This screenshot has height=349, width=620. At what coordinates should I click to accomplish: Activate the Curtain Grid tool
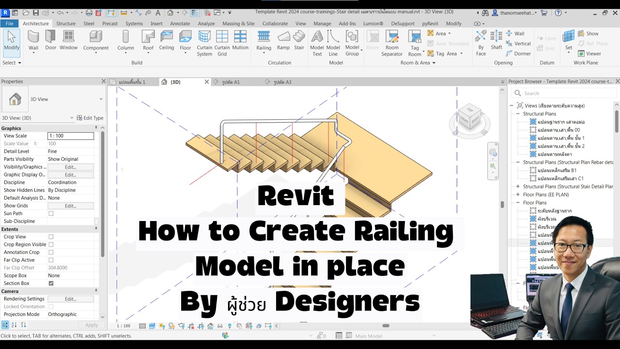[x=222, y=43]
